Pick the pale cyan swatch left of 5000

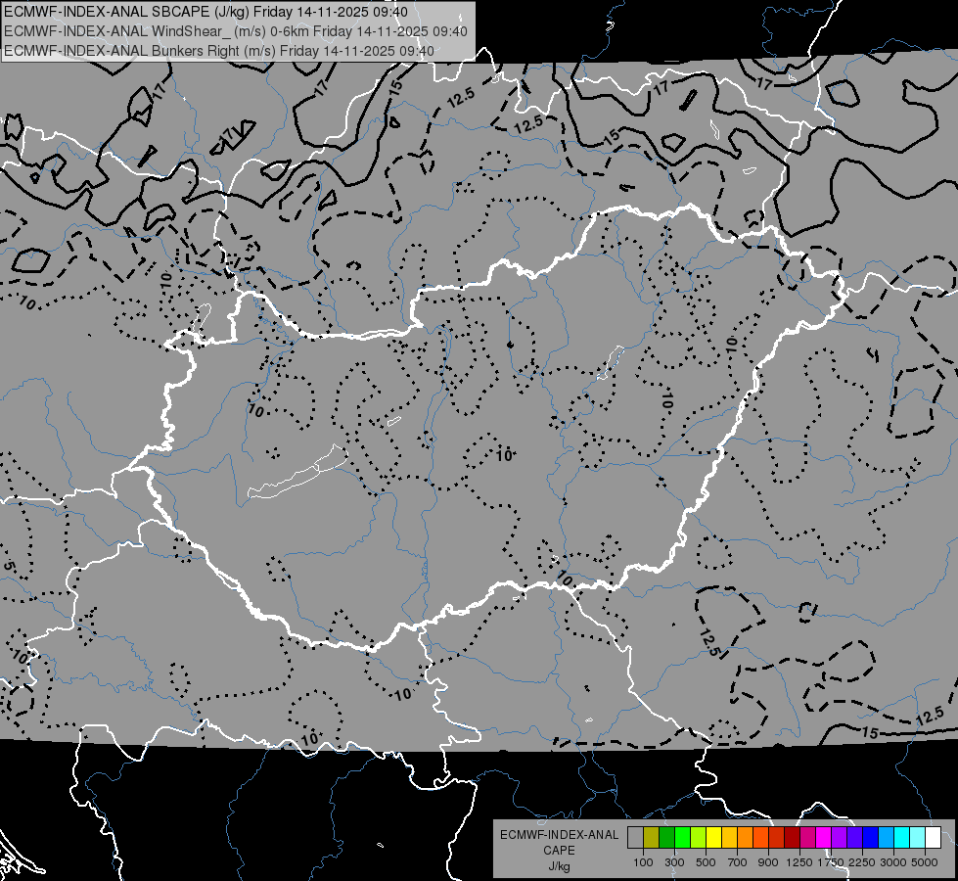click(918, 837)
